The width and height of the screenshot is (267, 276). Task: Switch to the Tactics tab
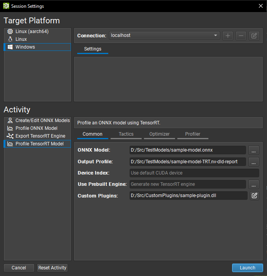pos(126,134)
